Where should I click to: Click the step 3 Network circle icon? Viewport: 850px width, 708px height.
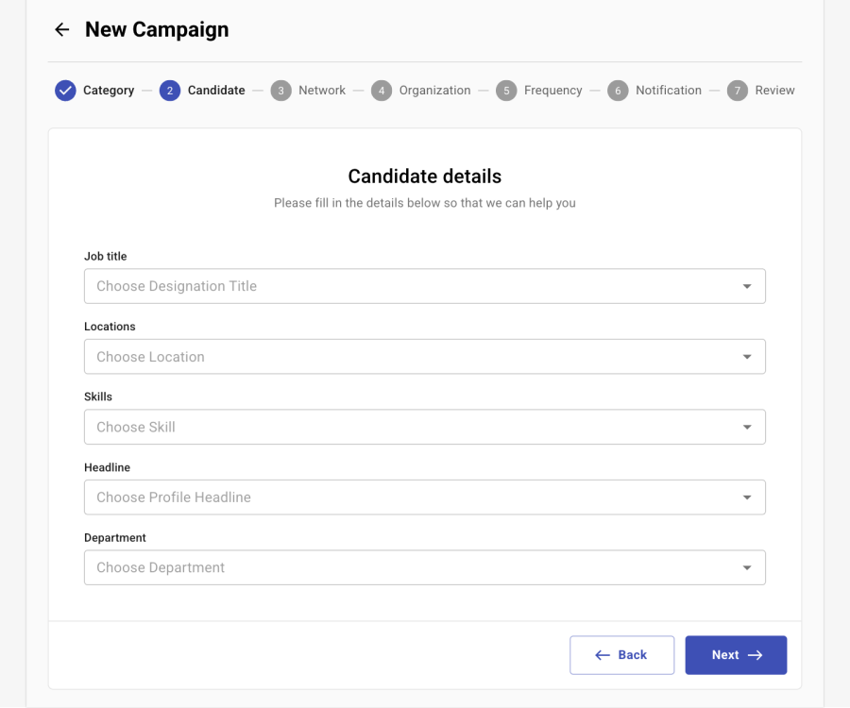[280, 91]
